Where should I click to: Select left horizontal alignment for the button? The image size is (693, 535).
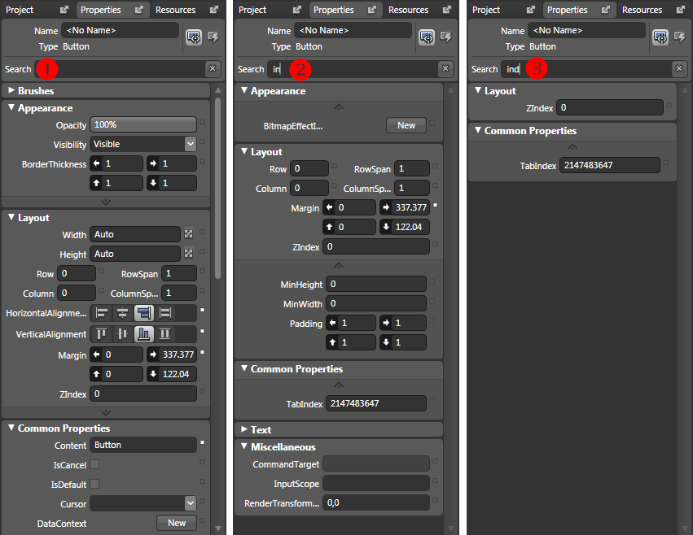pos(102,314)
